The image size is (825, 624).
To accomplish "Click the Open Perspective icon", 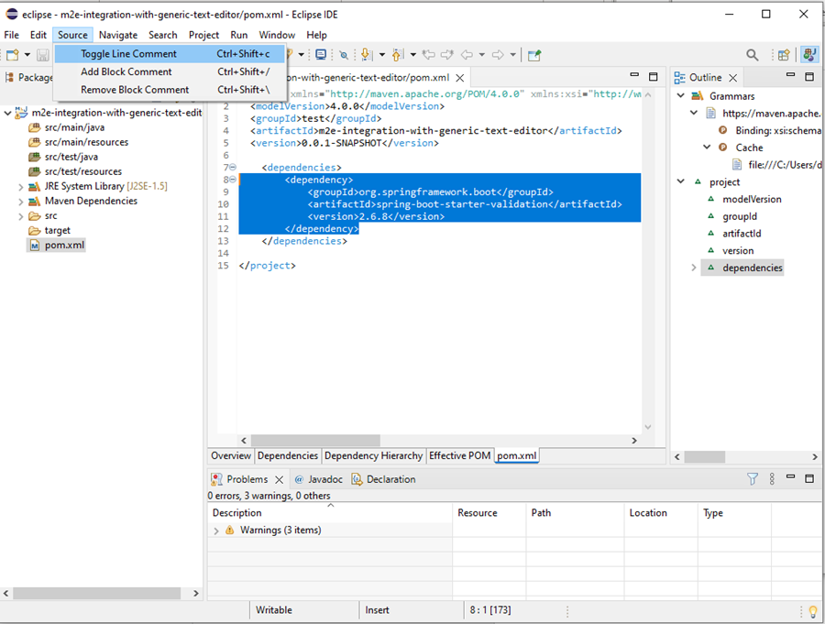I will (784, 55).
